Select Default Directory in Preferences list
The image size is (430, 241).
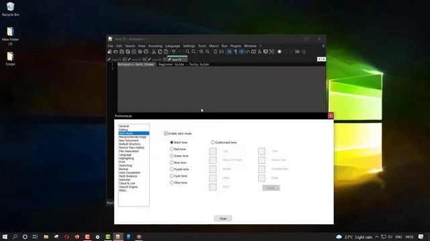point(130,144)
